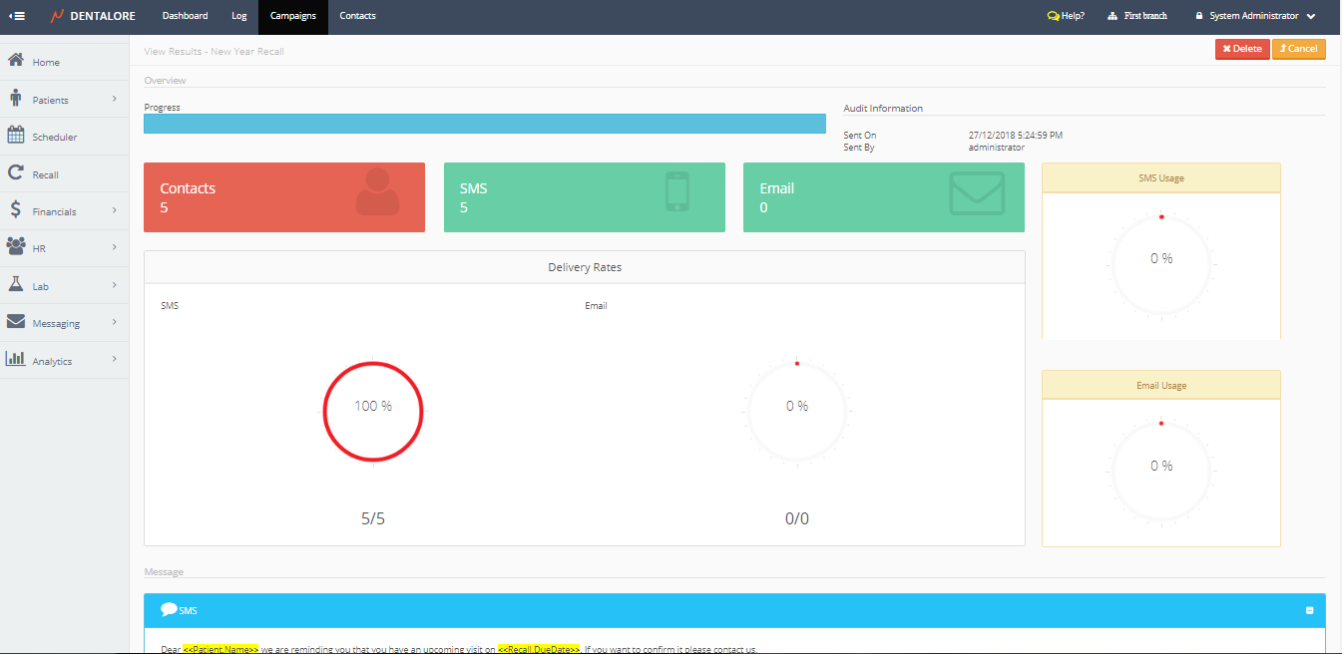Click the Financials dollar sign icon
The width and height of the screenshot is (1342, 654).
tap(16, 210)
